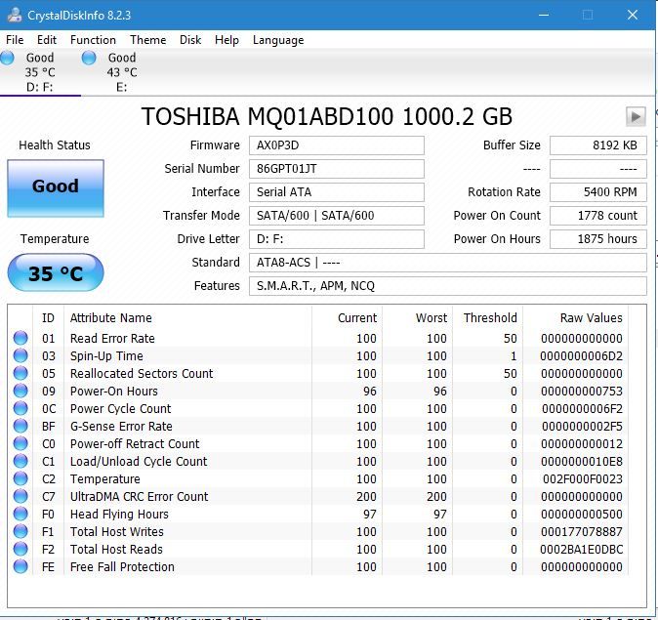Viewport: 658px width, 620px height.
Task: Open the Disk menu
Action: click(x=190, y=40)
